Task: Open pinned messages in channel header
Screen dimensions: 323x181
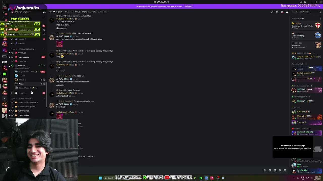Action: [282, 12]
